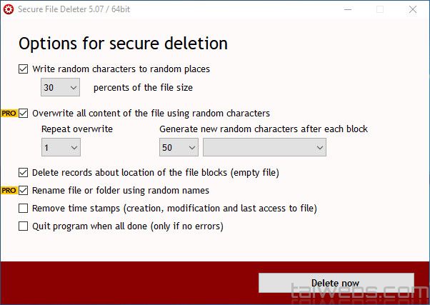
Task: Click the disabled maximize window button
Action: (x=380, y=9)
